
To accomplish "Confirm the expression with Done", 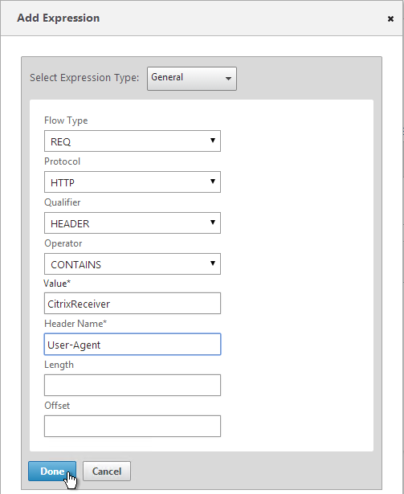I will (52, 472).
